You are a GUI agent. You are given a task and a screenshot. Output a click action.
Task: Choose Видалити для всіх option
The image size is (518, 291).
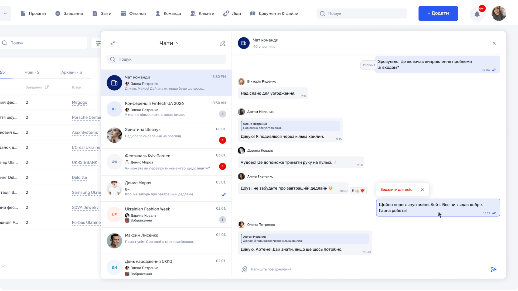(396, 190)
